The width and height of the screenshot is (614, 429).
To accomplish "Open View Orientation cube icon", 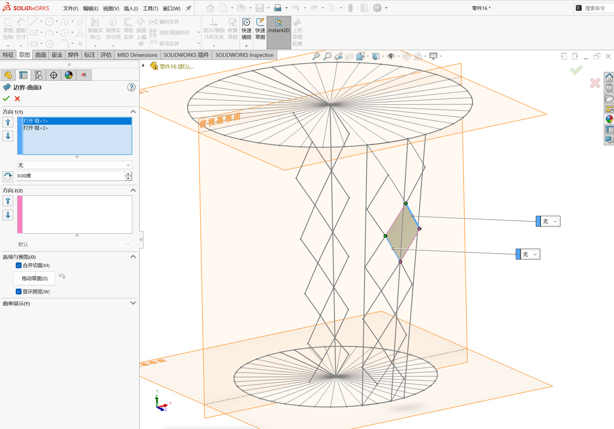I will click(x=360, y=56).
